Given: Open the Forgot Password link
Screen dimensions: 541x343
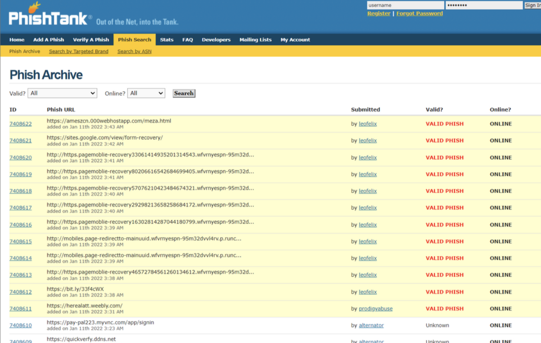Looking at the screenshot, I should pos(420,13).
